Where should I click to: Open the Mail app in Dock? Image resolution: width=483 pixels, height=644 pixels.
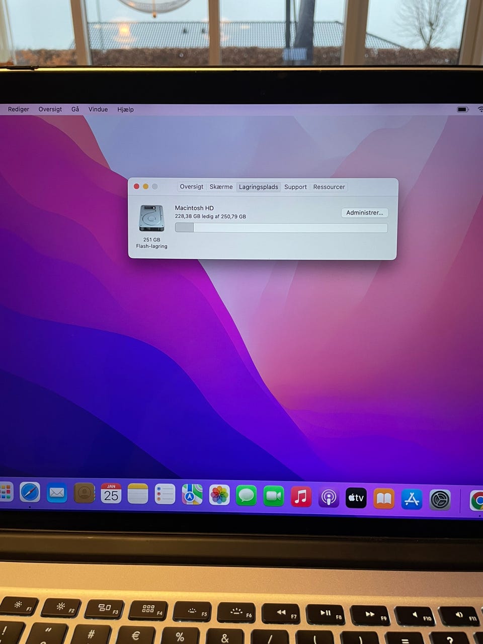click(x=57, y=493)
